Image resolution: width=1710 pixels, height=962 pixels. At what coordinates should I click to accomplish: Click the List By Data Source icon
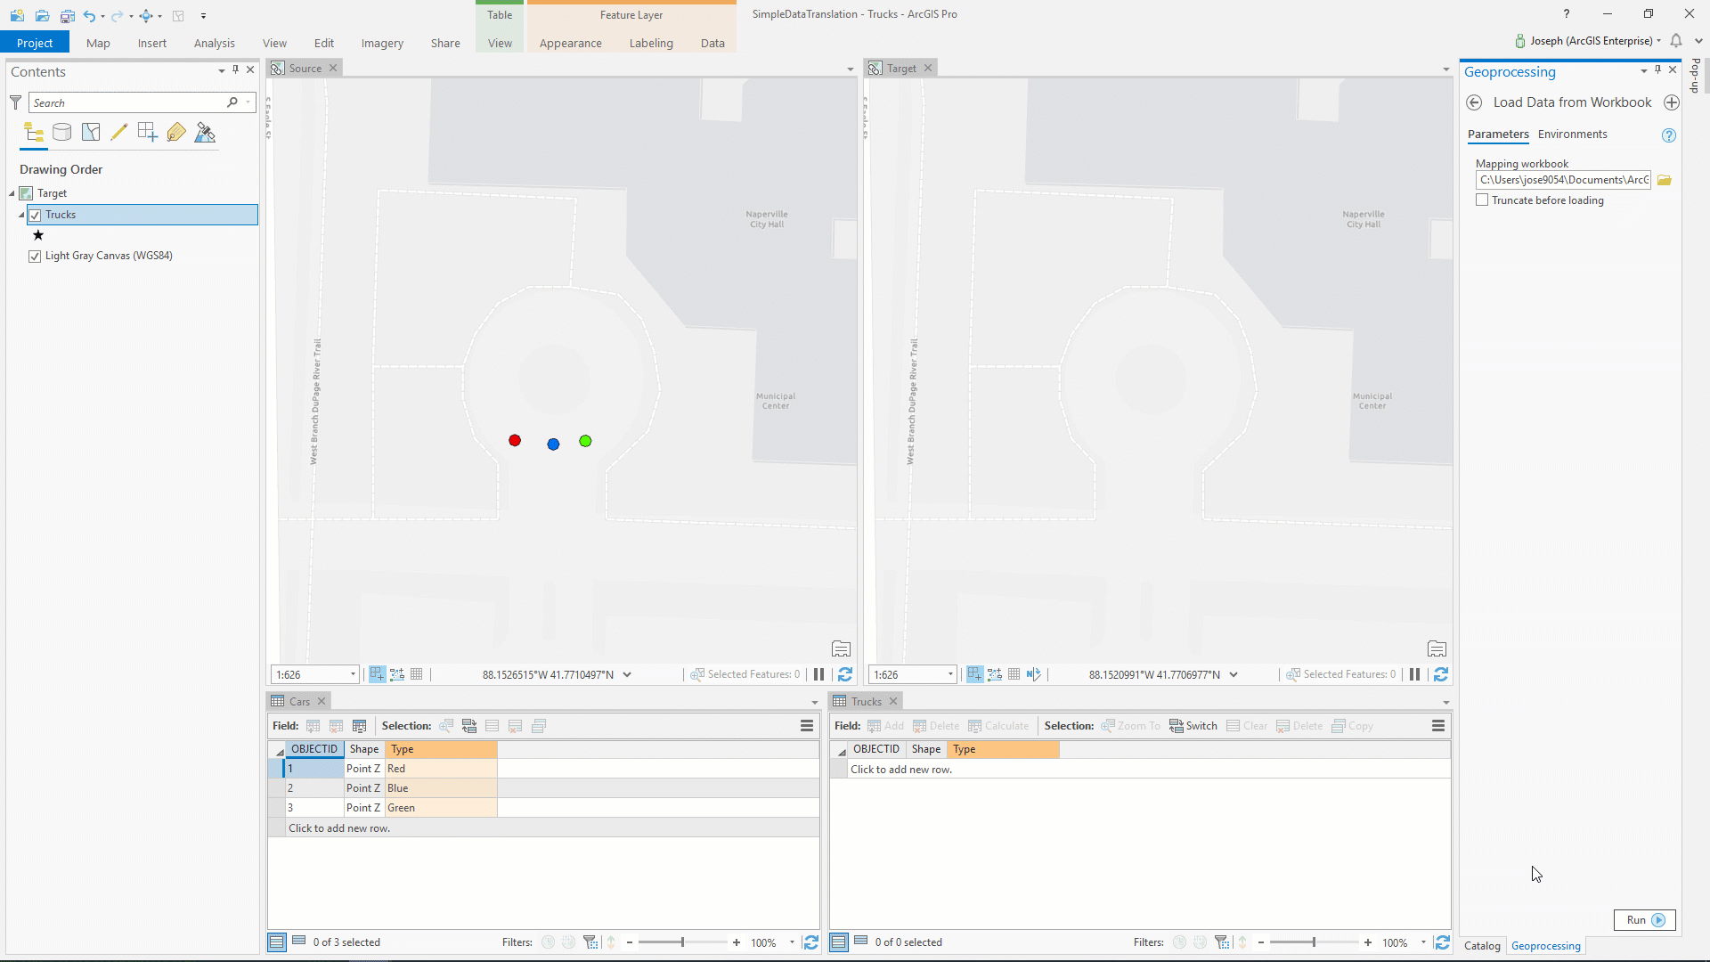(62, 133)
